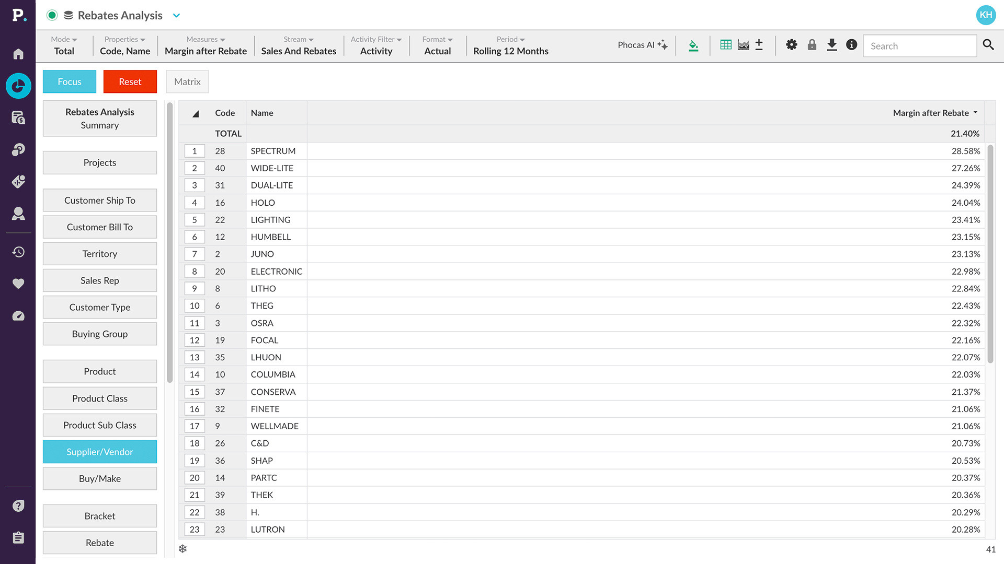Open the Period dropdown menu

(510, 45)
